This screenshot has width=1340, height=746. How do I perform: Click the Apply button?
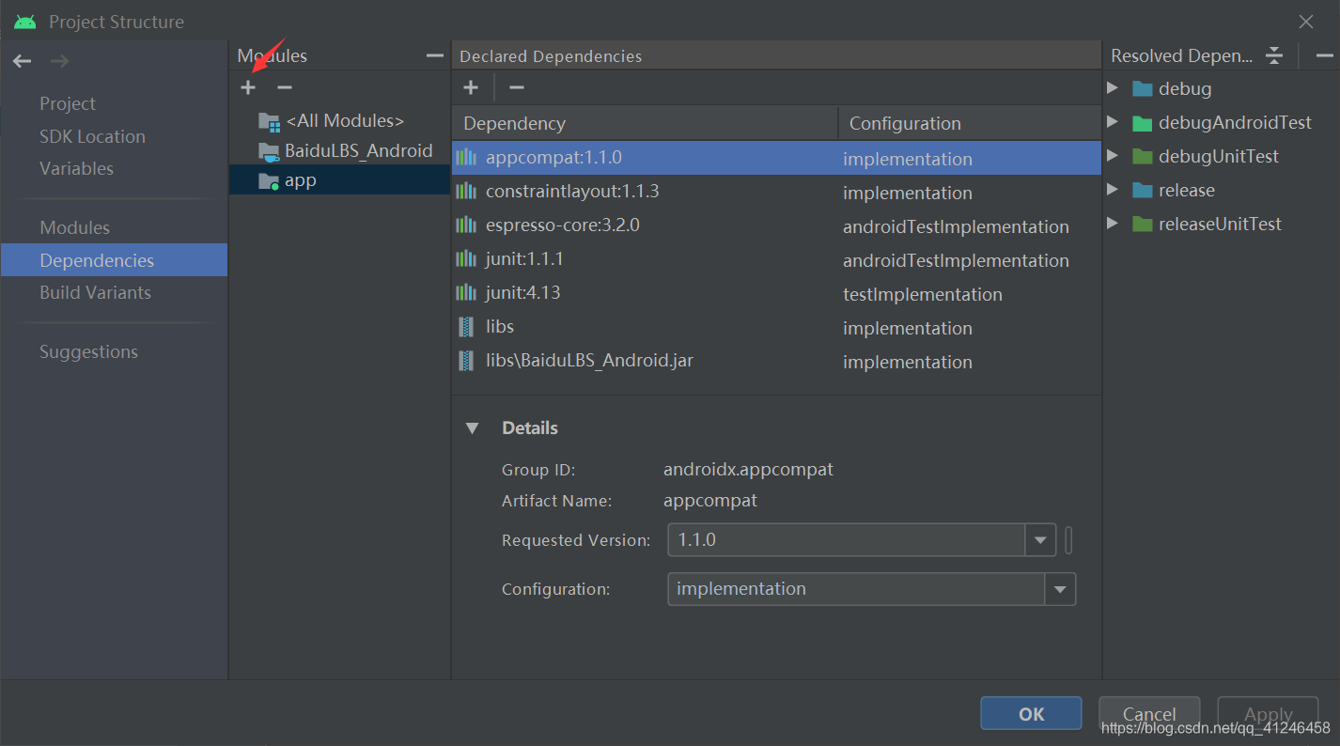(1268, 713)
